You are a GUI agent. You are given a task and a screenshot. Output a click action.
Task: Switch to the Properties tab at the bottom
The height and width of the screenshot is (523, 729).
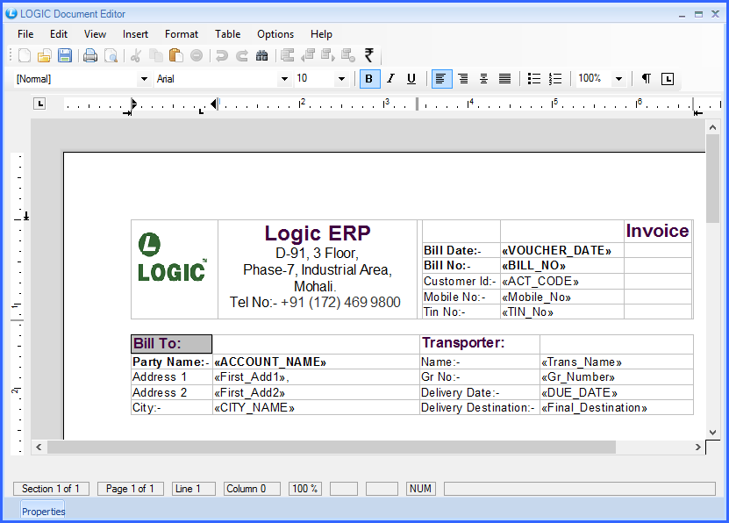click(43, 512)
